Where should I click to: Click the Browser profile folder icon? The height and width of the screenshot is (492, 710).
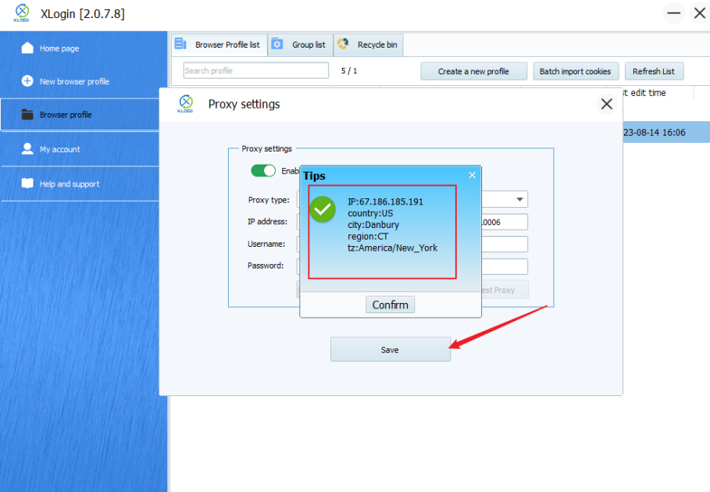[27, 115]
